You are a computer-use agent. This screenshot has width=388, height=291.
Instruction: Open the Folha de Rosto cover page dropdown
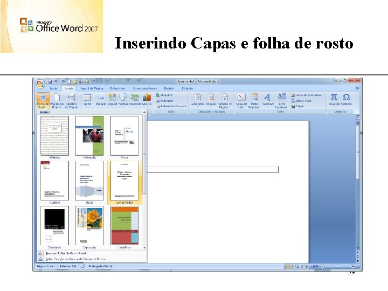[43, 100]
